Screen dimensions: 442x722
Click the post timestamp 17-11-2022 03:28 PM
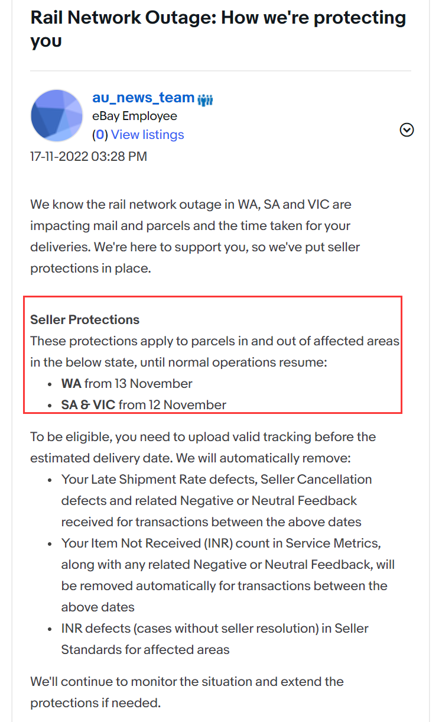tap(89, 157)
